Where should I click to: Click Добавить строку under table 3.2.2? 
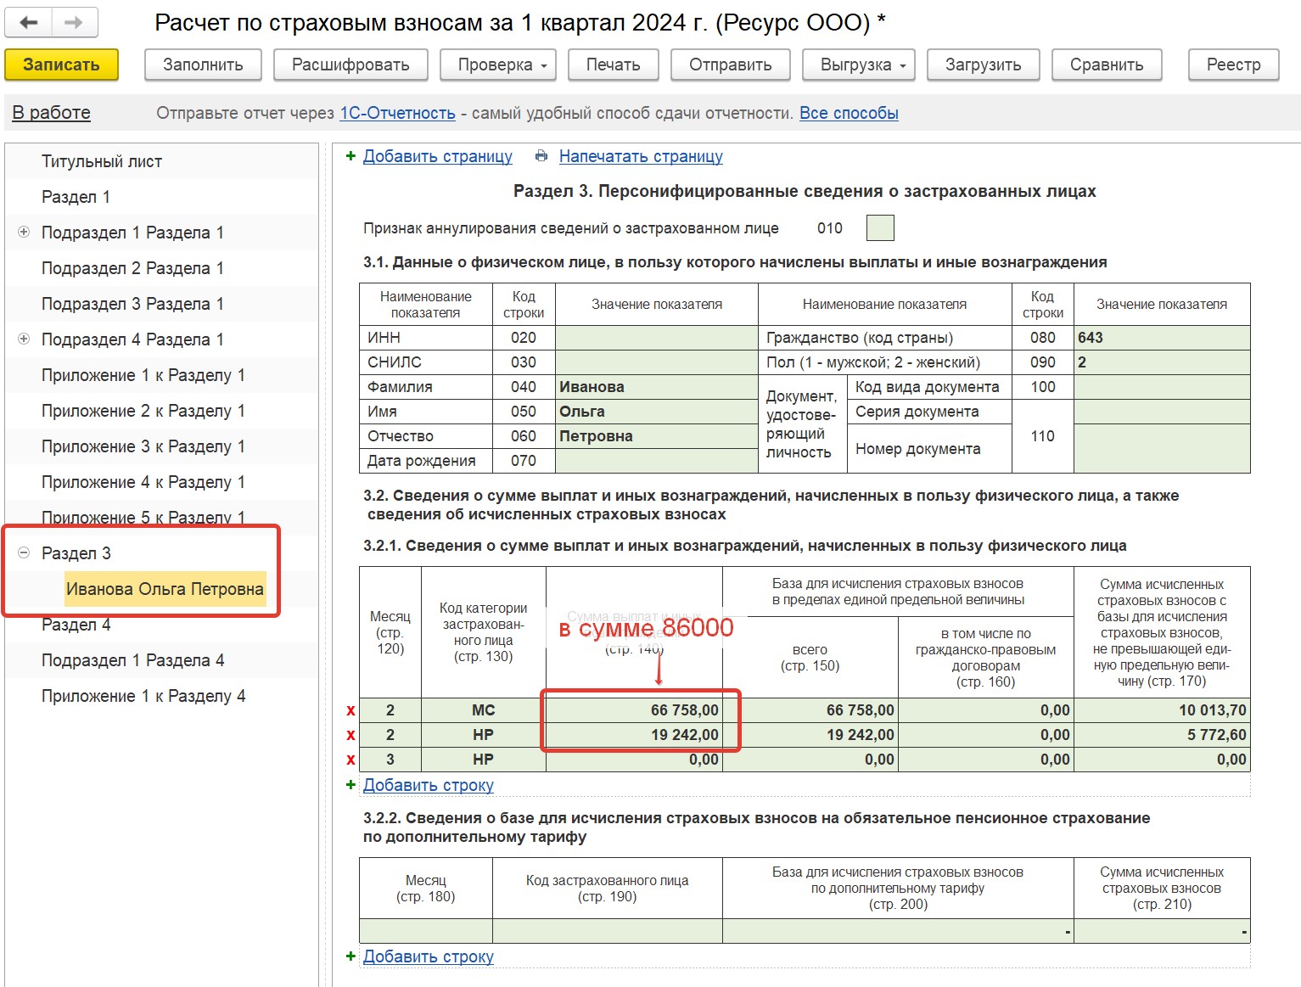click(429, 956)
